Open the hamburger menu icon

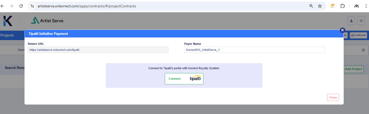coord(361,21)
